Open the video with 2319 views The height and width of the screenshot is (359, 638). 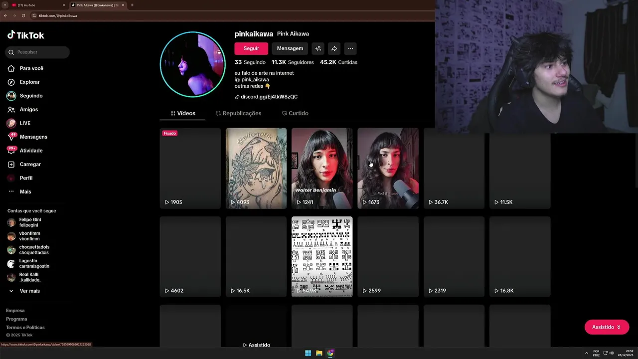pos(454,257)
